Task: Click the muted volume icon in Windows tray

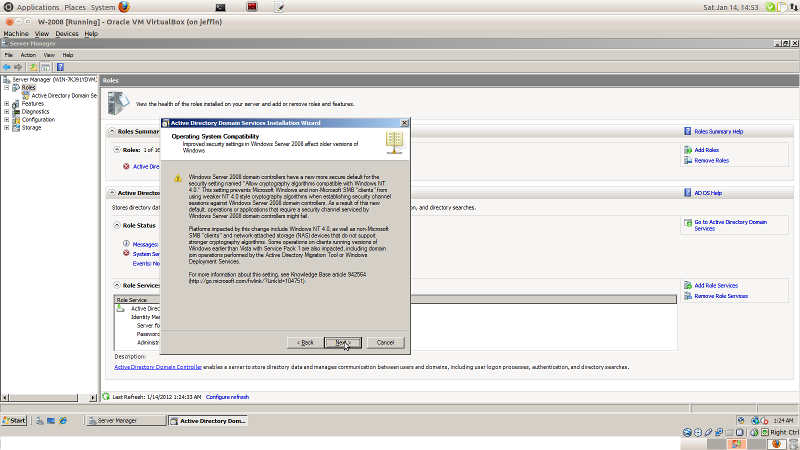Action: [x=764, y=421]
